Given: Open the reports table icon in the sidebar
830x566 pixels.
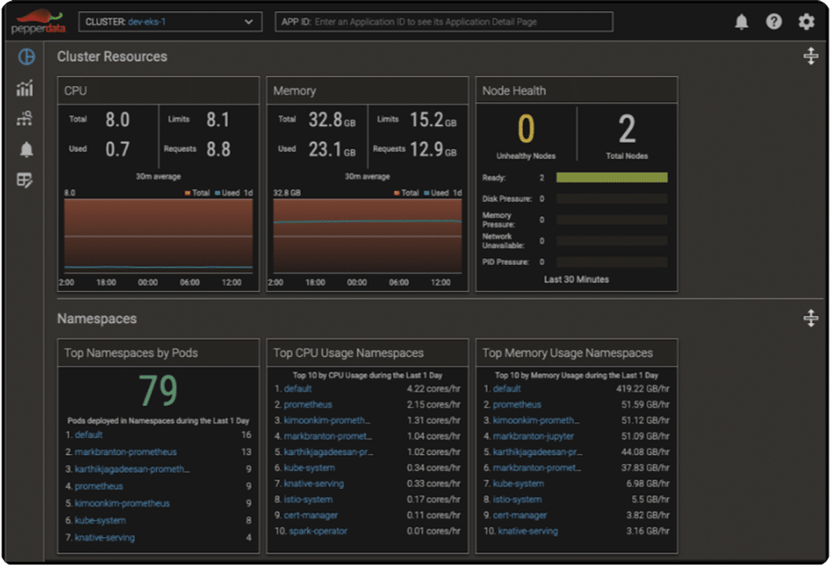Looking at the screenshot, I should (26, 181).
